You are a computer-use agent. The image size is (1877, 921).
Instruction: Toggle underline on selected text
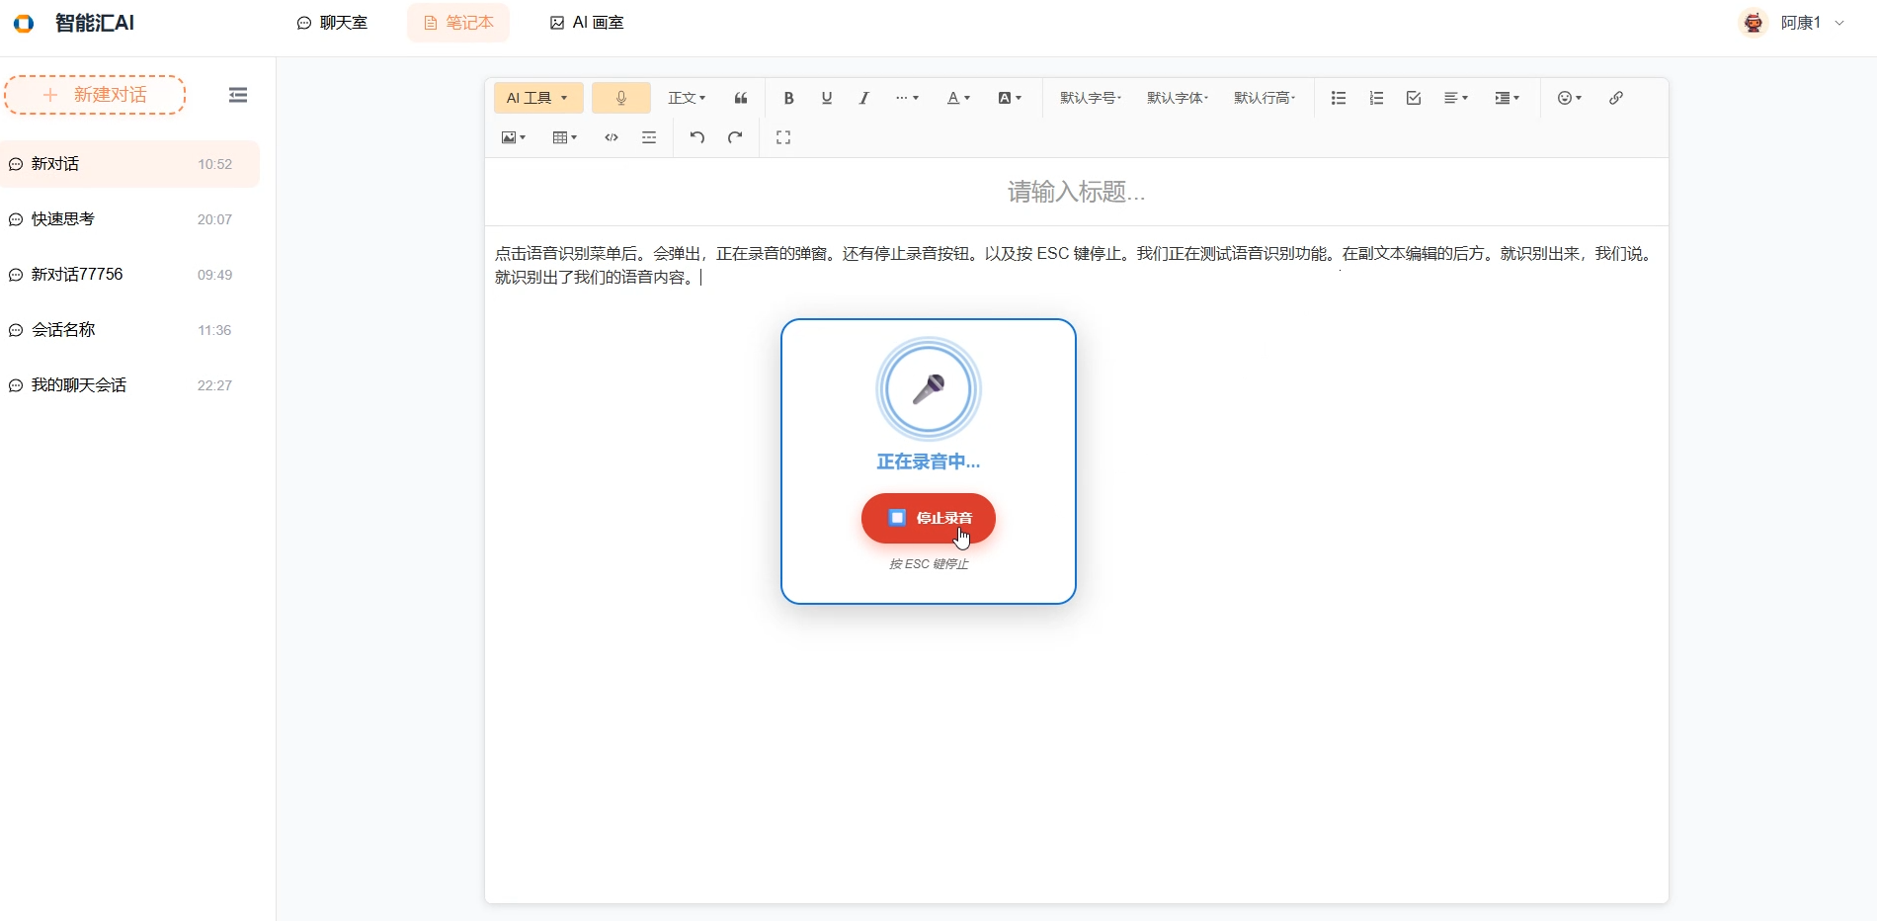(826, 98)
